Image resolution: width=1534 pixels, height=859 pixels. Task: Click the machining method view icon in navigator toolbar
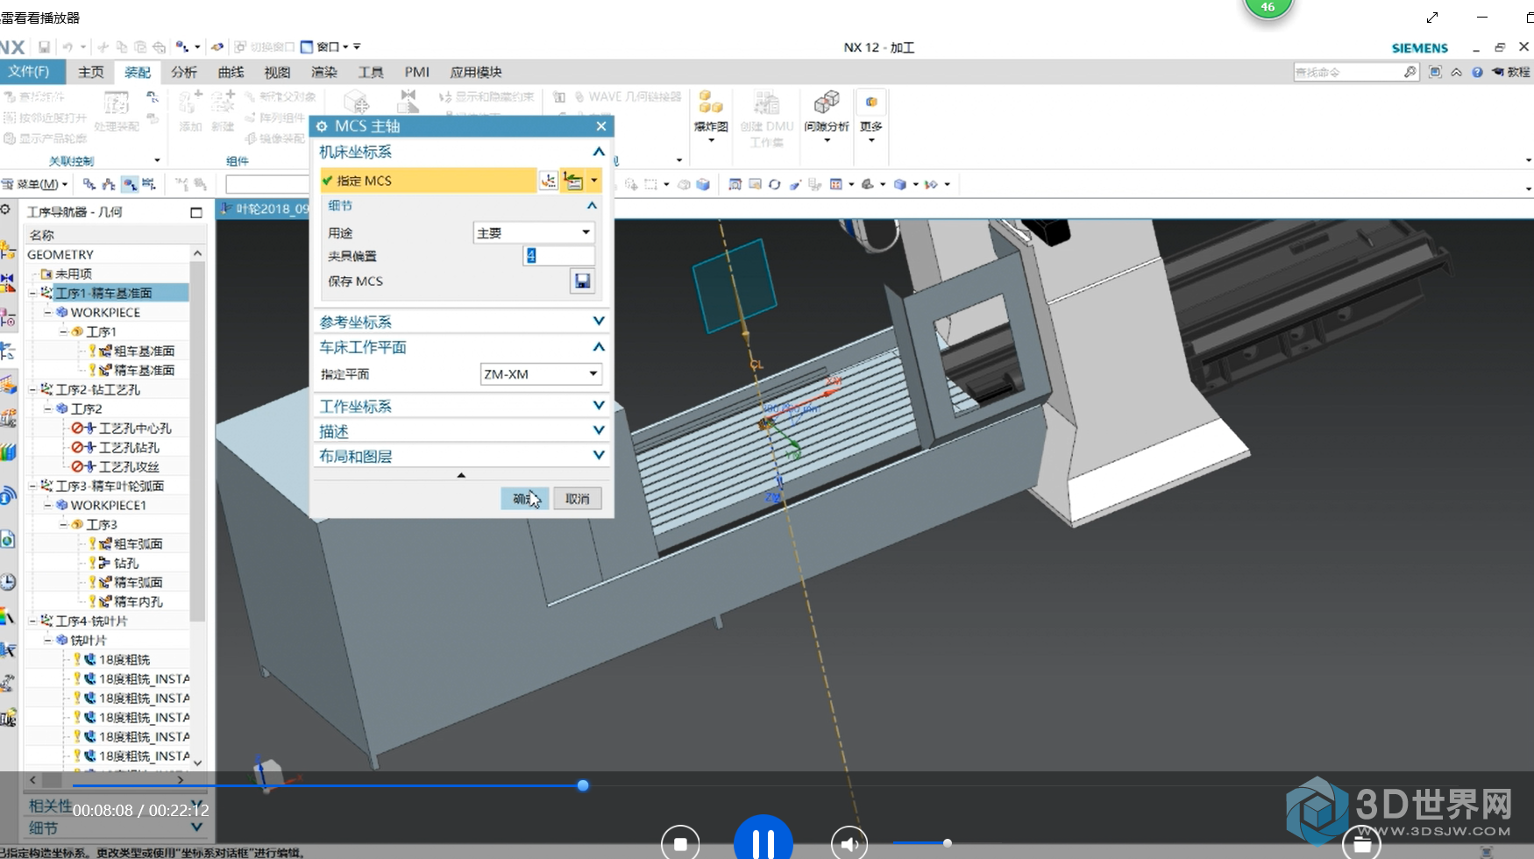point(149,184)
